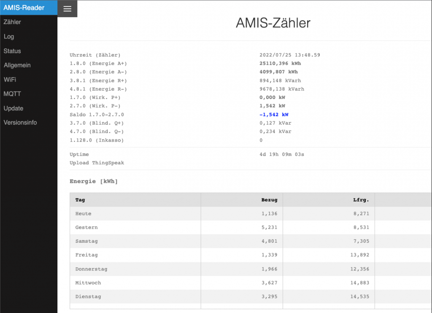Open the Log page
The image size is (432, 313).
coord(9,37)
